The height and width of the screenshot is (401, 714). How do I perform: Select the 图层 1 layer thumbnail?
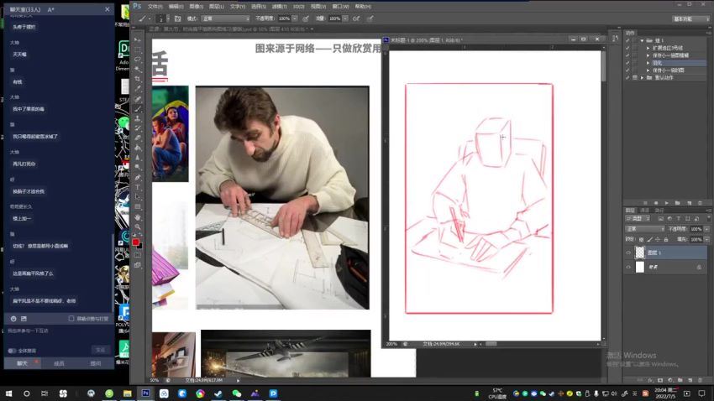click(640, 253)
